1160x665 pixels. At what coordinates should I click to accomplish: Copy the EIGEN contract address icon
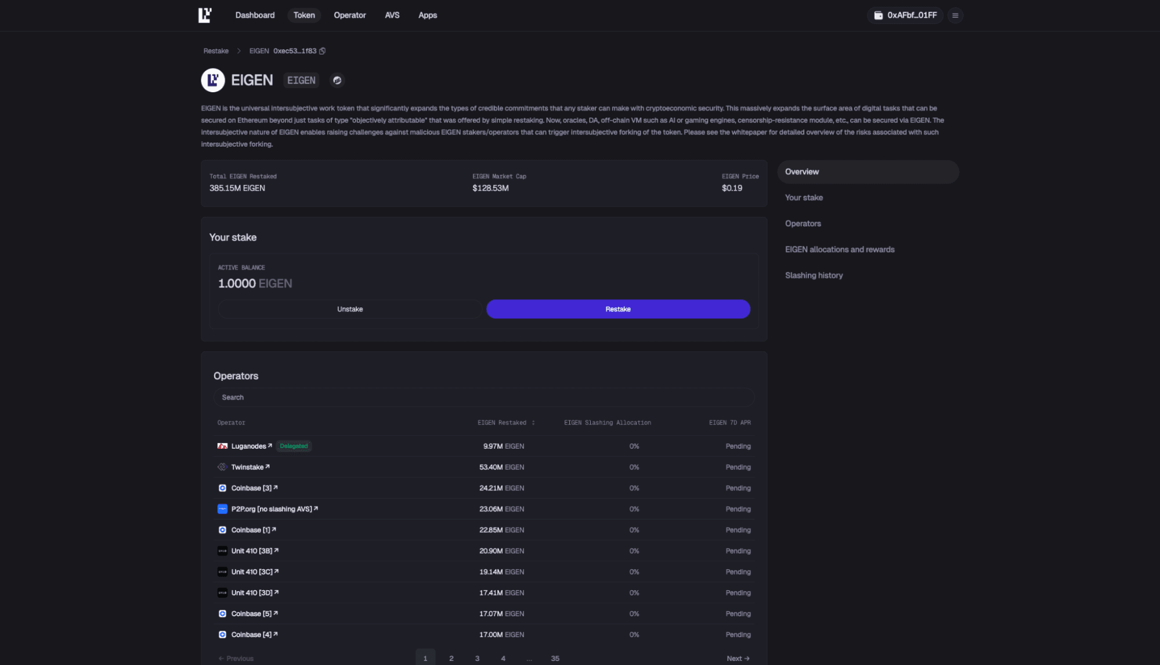point(323,51)
